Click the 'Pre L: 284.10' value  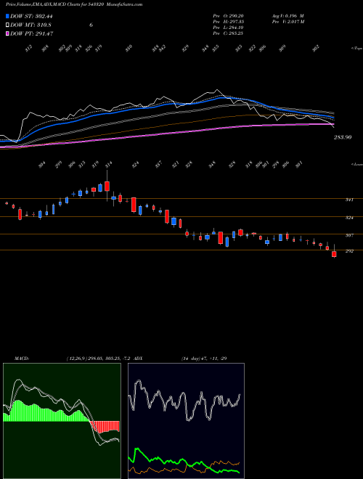pos(228,28)
